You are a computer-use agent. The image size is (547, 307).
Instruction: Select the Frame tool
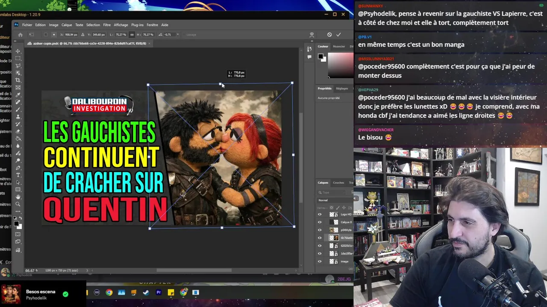pyautogui.click(x=18, y=87)
